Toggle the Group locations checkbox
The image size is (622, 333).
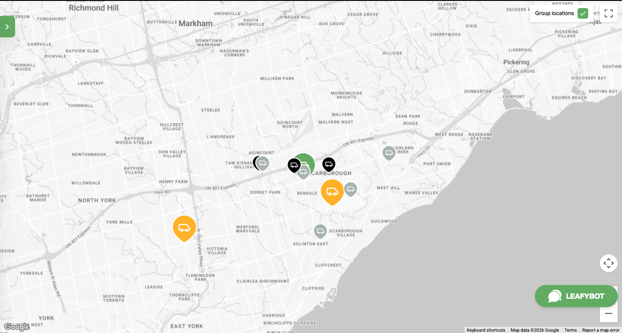point(583,13)
